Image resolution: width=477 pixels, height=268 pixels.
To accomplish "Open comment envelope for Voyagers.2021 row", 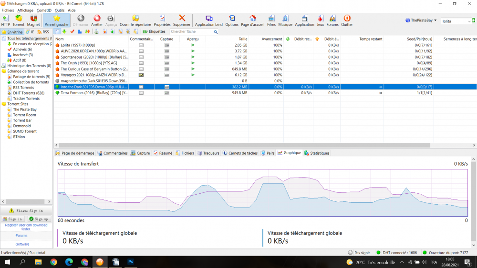I will [141, 75].
